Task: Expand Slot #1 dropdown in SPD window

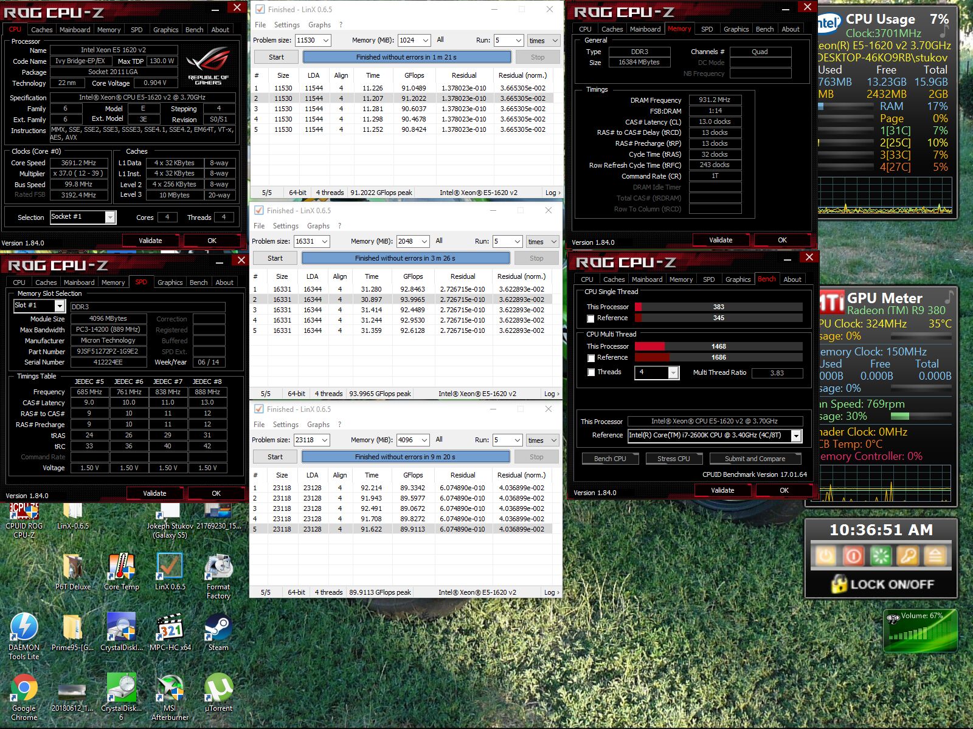Action: 60,306
